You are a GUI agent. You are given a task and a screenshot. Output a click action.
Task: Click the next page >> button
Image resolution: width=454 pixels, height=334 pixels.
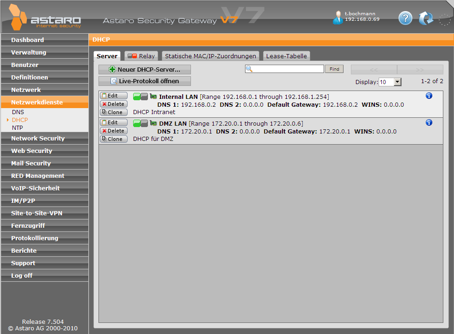420,69
